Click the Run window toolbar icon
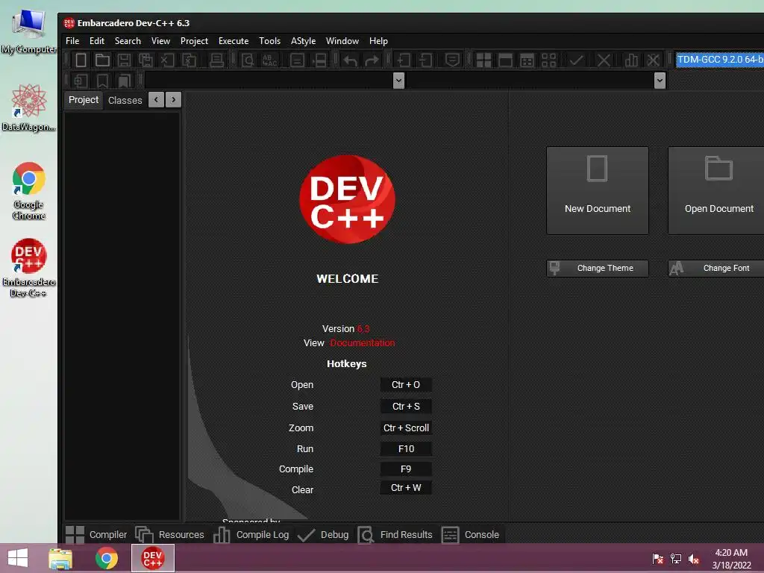The image size is (764, 573). pos(505,60)
